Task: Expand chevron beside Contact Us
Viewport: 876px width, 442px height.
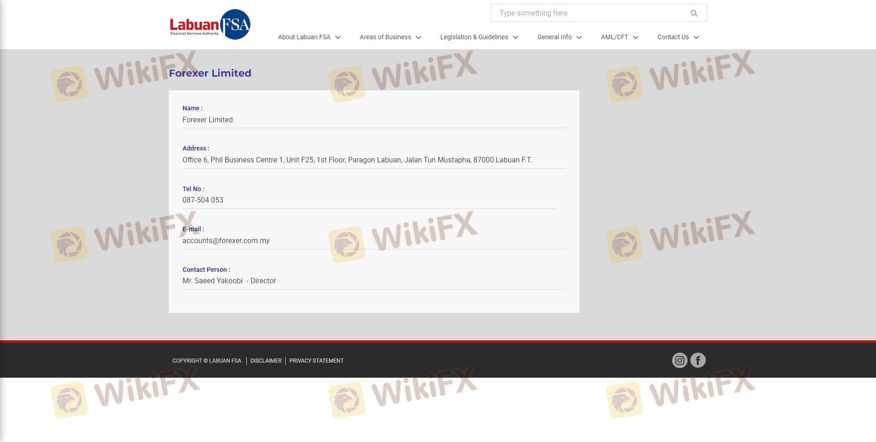Action: (x=696, y=37)
